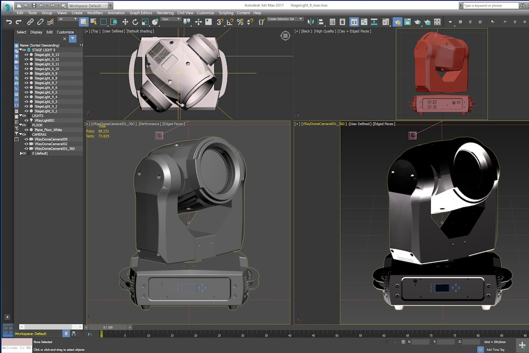Click the Undo arrow in main toolbar

click(x=9, y=22)
